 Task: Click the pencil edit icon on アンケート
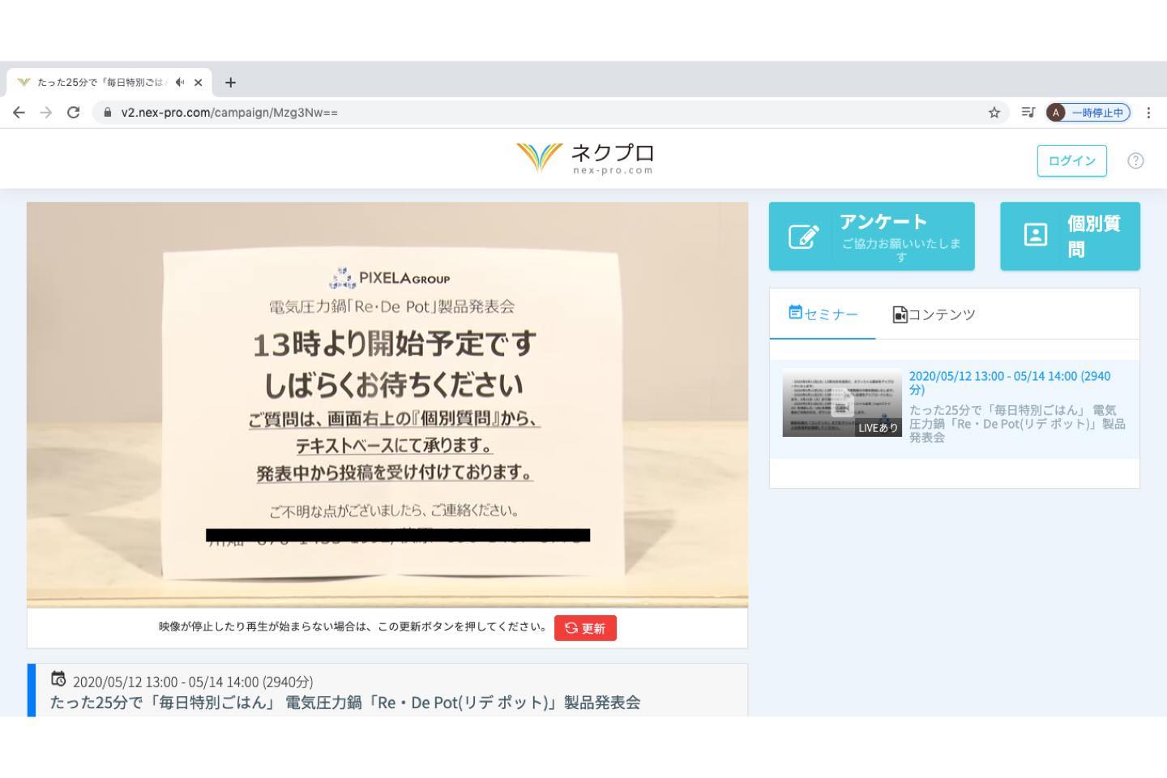tap(803, 236)
